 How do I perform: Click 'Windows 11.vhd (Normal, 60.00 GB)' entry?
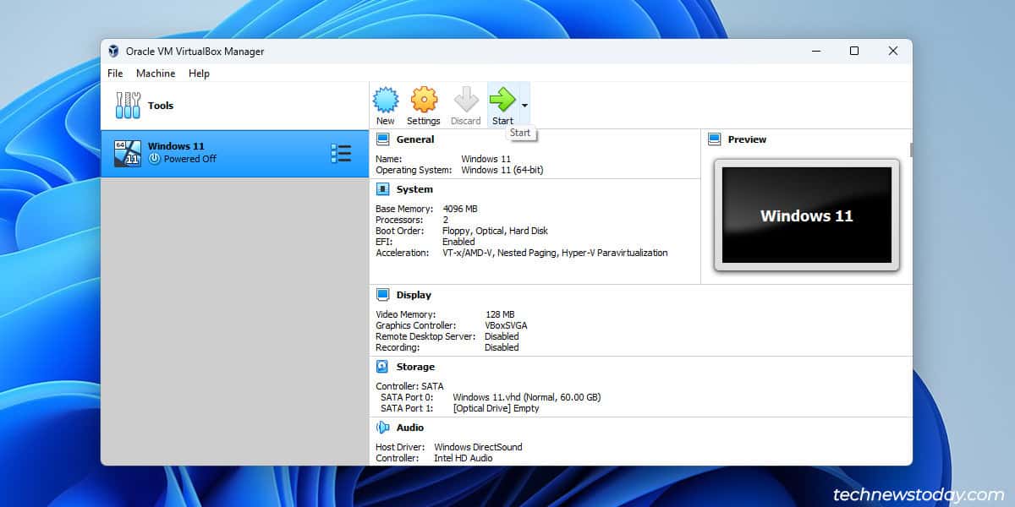coord(527,397)
